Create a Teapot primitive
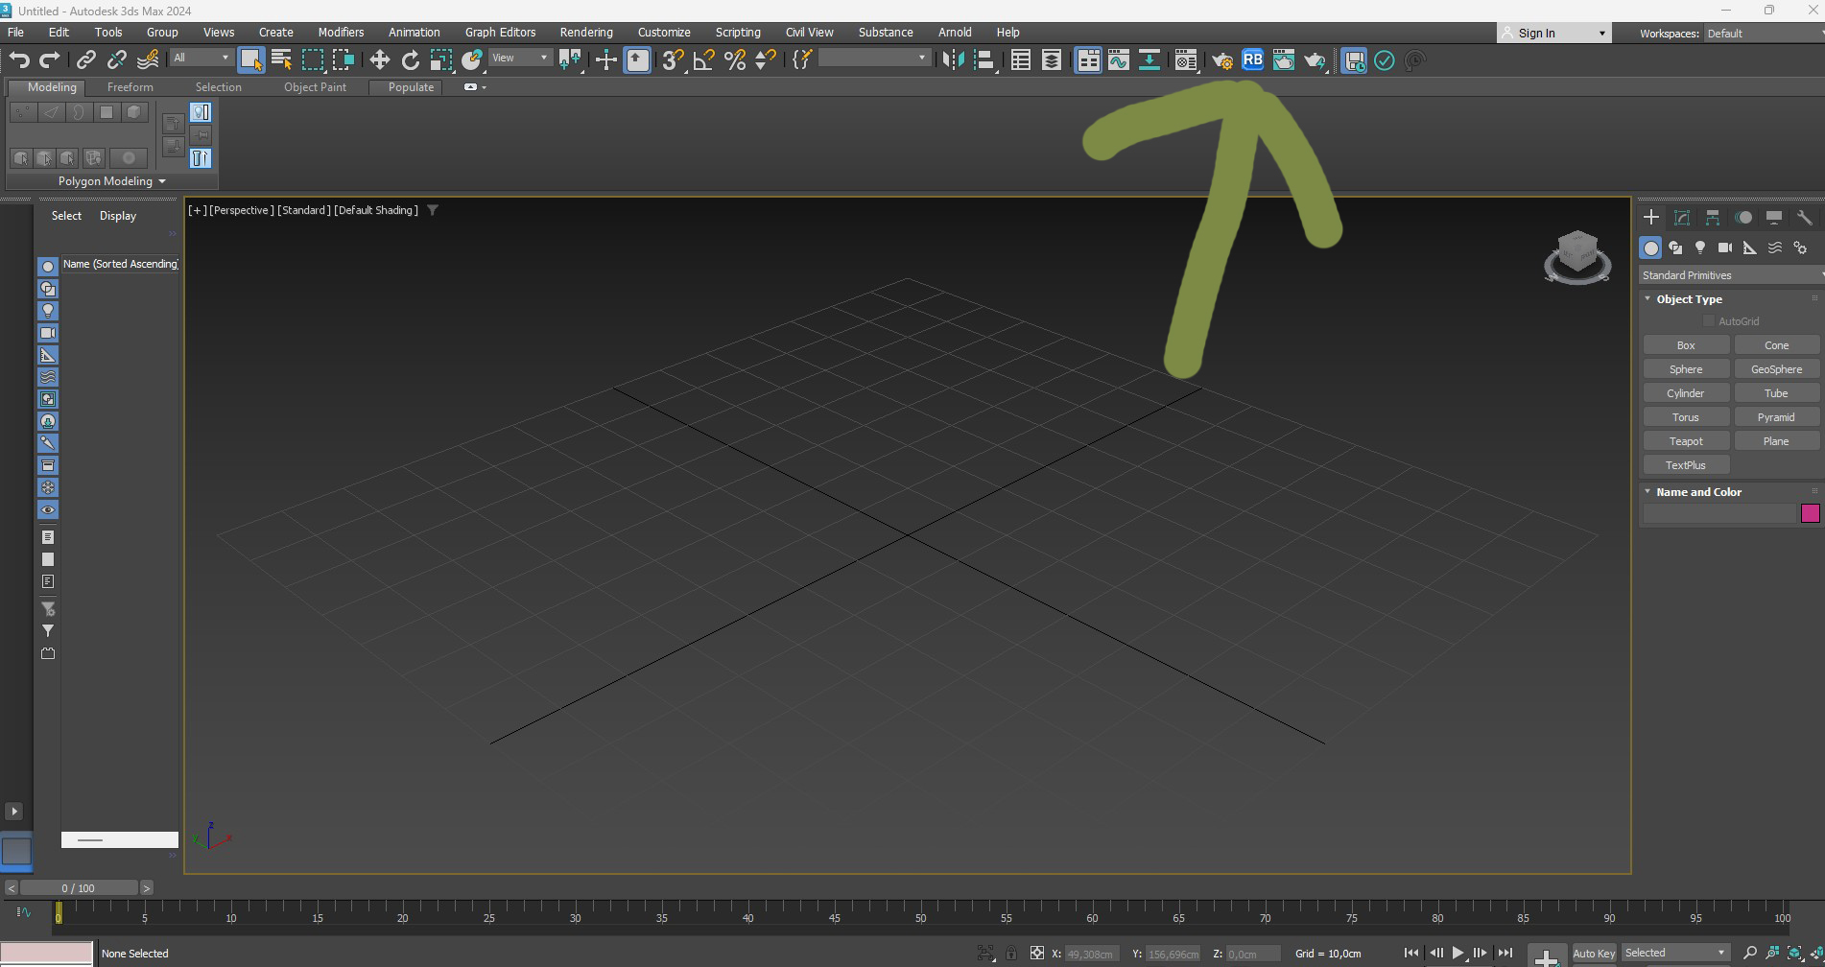1825x967 pixels. pyautogui.click(x=1686, y=441)
